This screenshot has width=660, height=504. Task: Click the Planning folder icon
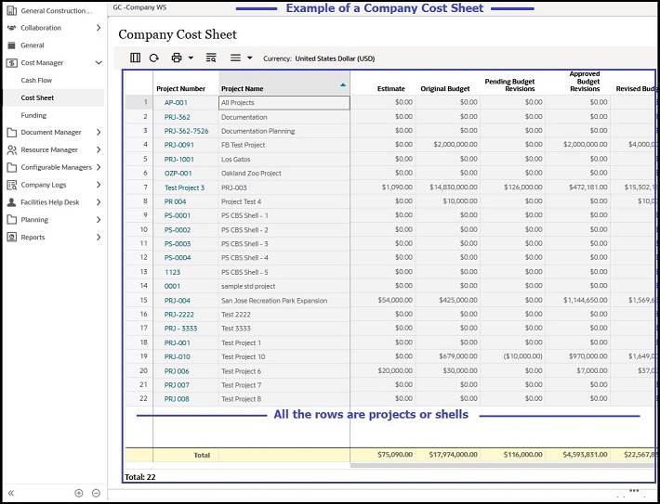(12, 219)
